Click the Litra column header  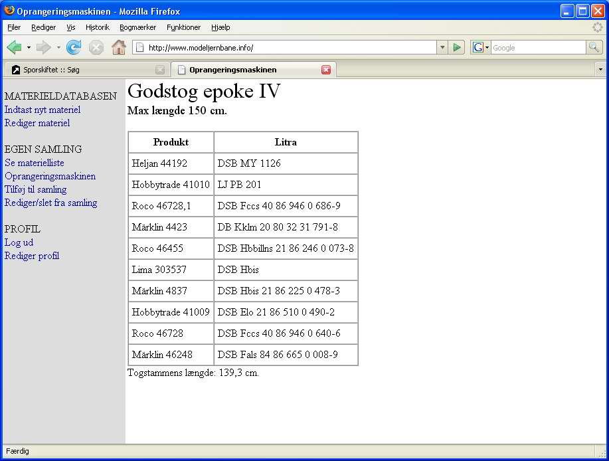pos(286,142)
